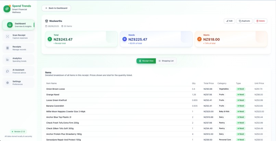This screenshot has width=276, height=141.
Task: Click the Scan Receipt scanner icon
Action: [x=8, y=36]
